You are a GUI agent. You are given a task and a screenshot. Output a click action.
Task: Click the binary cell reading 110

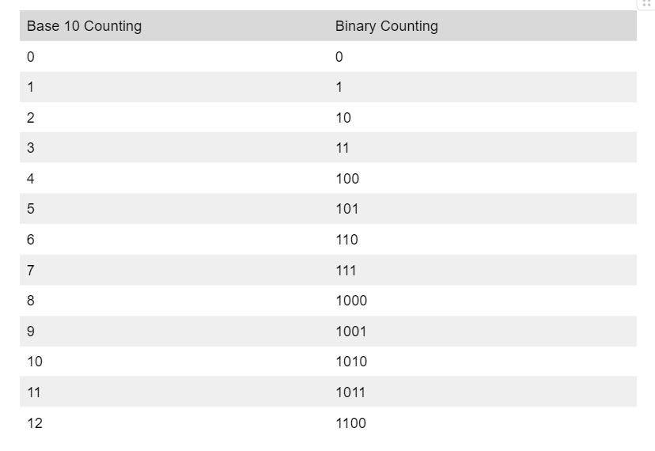click(x=346, y=240)
